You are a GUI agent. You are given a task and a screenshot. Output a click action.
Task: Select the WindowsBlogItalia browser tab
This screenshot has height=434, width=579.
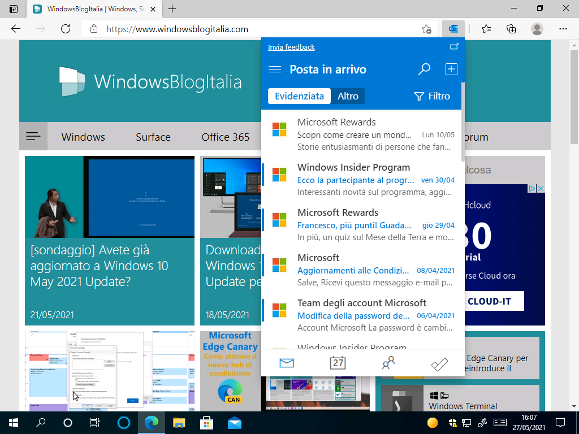tap(95, 9)
